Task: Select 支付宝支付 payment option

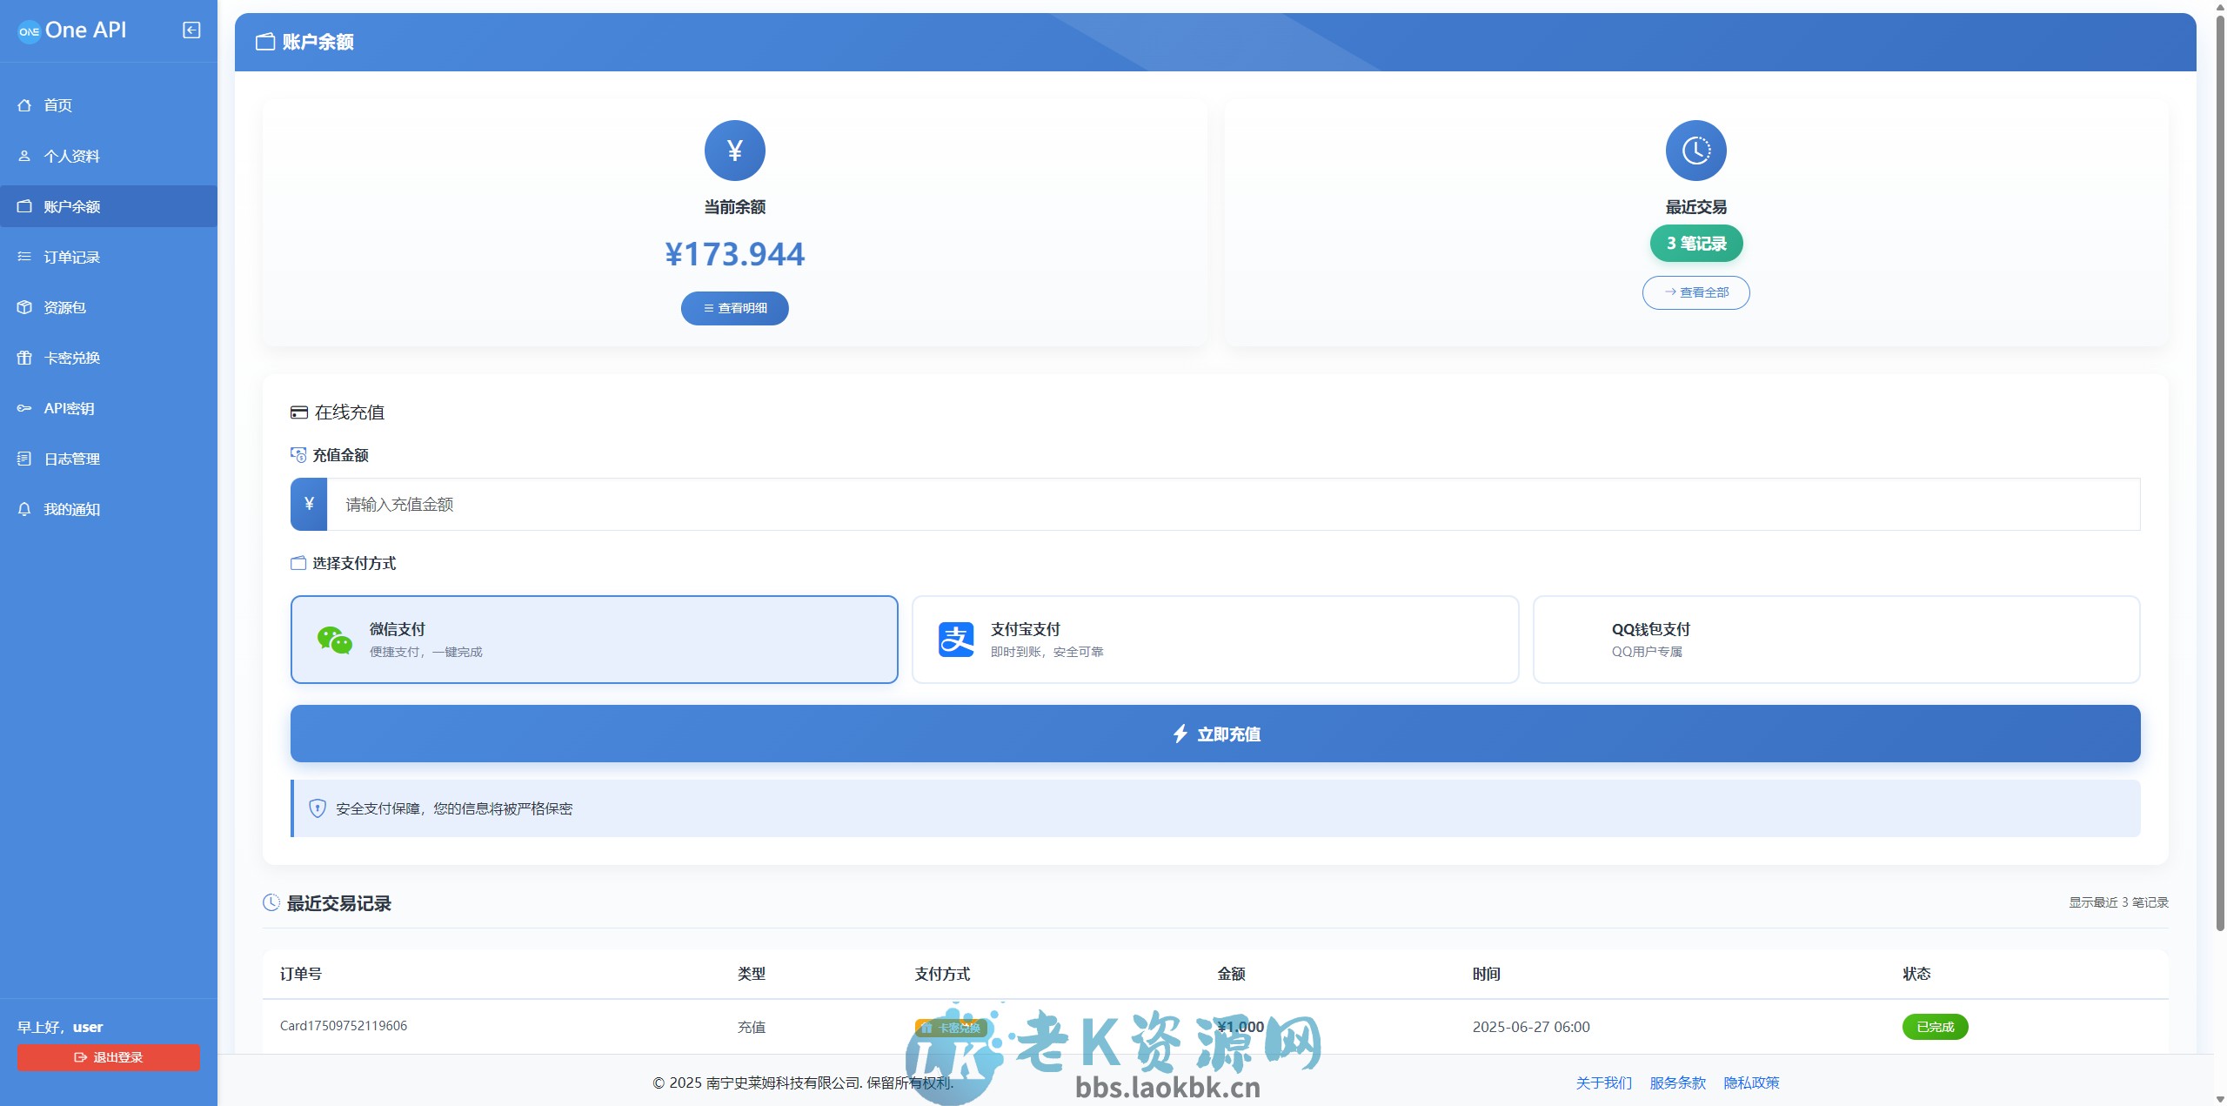Action: [x=1215, y=639]
